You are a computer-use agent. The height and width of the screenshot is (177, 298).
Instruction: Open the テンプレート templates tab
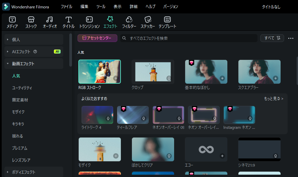point(167,22)
